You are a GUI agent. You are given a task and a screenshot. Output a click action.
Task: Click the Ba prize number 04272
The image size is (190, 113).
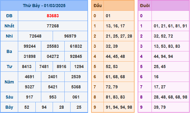click(53, 56)
